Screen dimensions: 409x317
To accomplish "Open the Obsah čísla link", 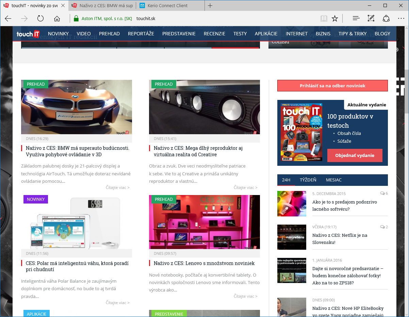I will pyautogui.click(x=349, y=133).
